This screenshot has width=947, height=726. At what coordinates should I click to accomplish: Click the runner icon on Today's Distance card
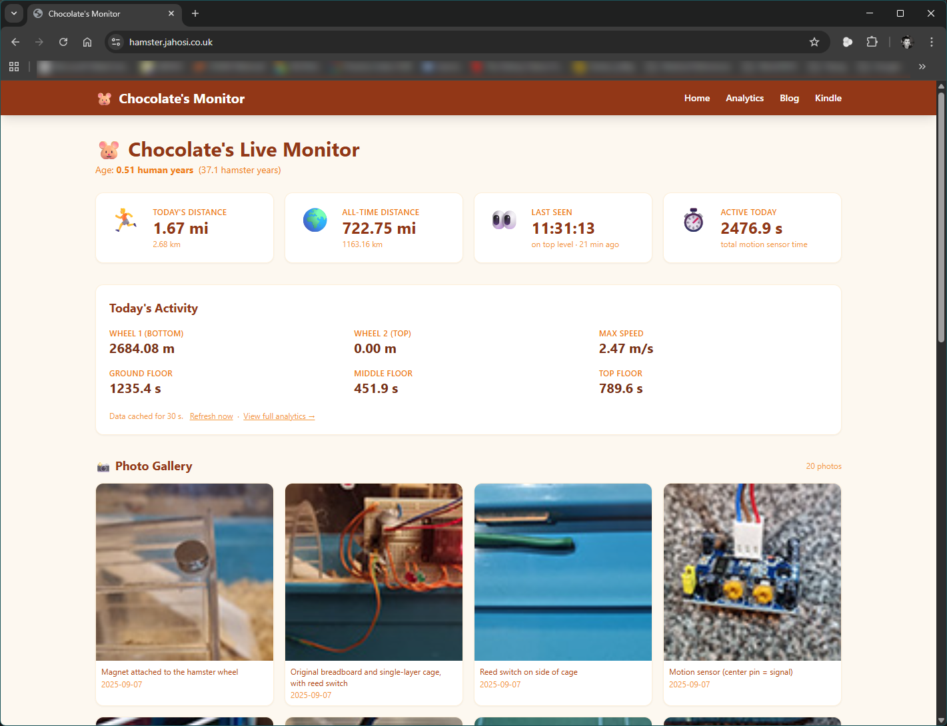pos(125,220)
